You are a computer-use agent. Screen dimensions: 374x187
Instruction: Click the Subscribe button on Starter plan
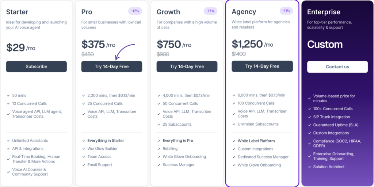(x=36, y=66)
